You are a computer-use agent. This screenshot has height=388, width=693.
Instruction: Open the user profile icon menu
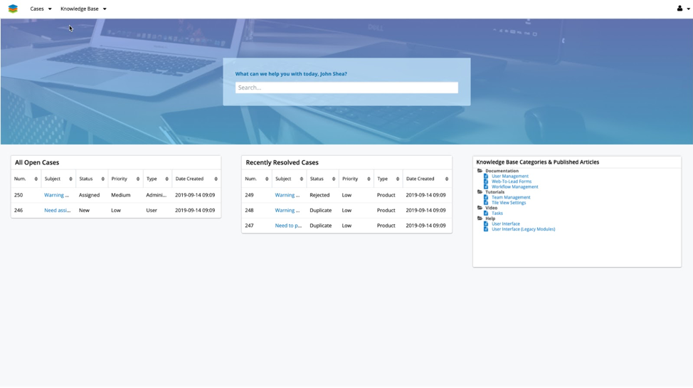click(x=682, y=9)
